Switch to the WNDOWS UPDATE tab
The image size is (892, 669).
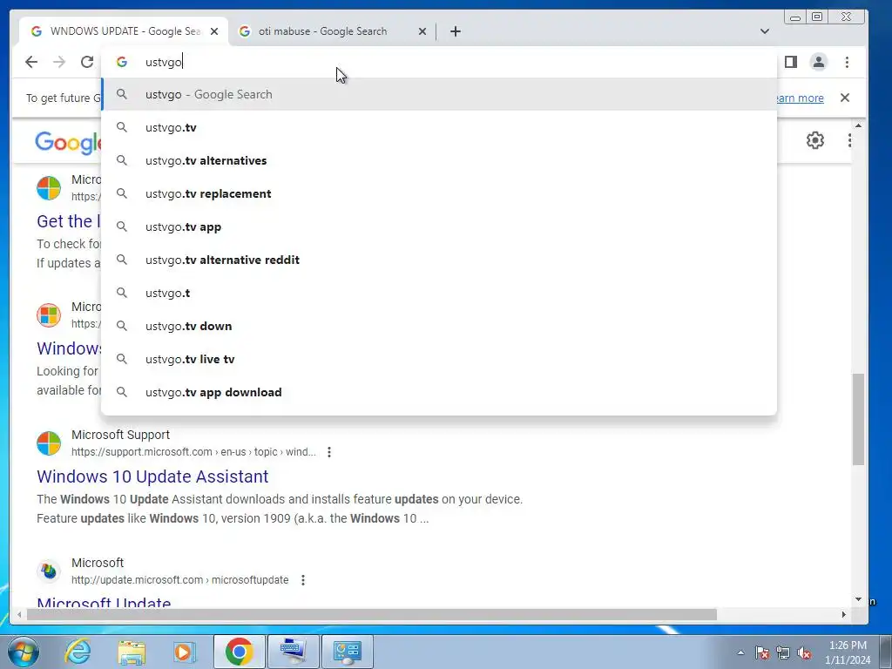coord(124,31)
